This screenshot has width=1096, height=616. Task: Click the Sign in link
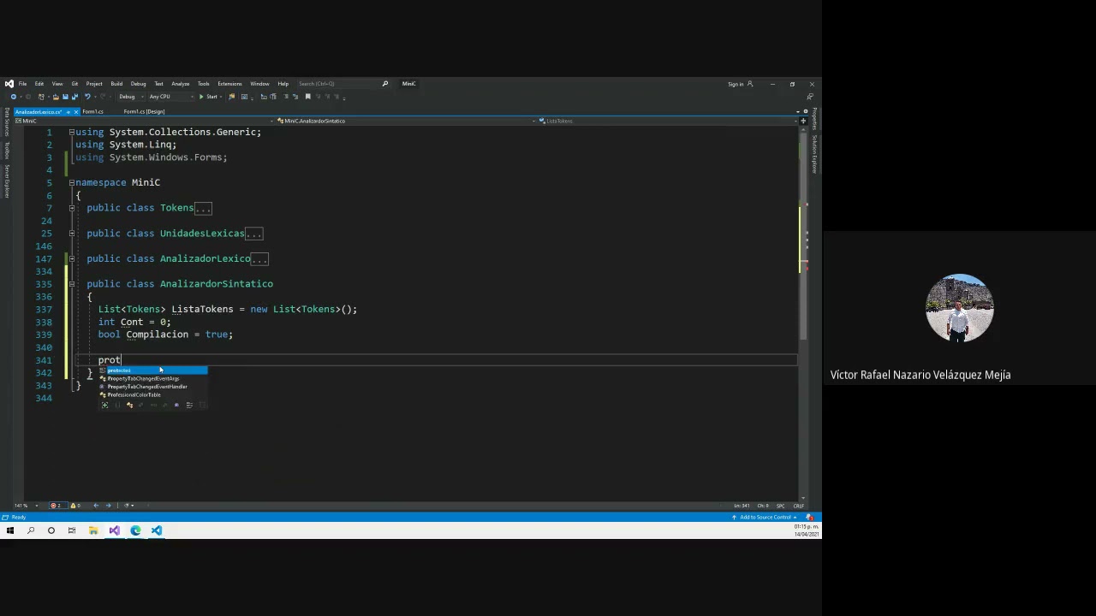[x=736, y=84]
